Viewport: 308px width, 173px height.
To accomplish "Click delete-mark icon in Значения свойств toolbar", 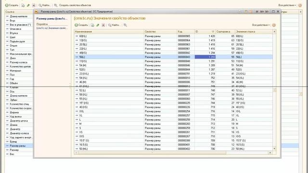I will click(103, 25).
